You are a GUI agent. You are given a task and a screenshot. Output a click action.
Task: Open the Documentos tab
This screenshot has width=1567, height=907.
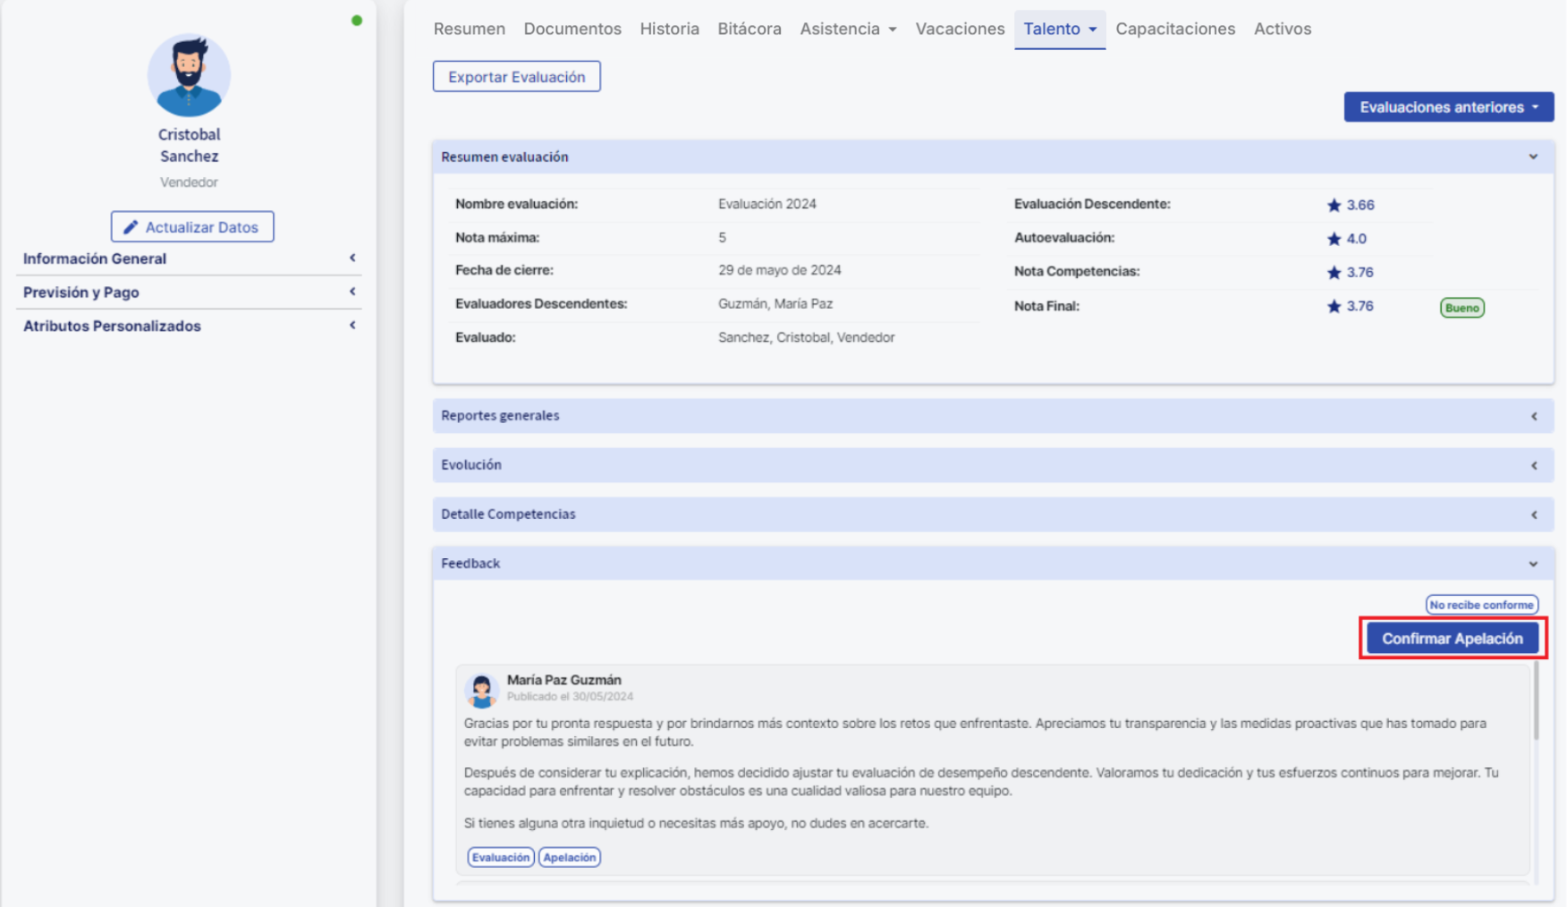[572, 29]
